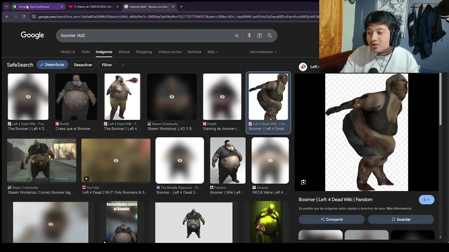Reveal the blurred YouTube Only Boomers image
This screenshot has height=252, width=449.
[116, 160]
